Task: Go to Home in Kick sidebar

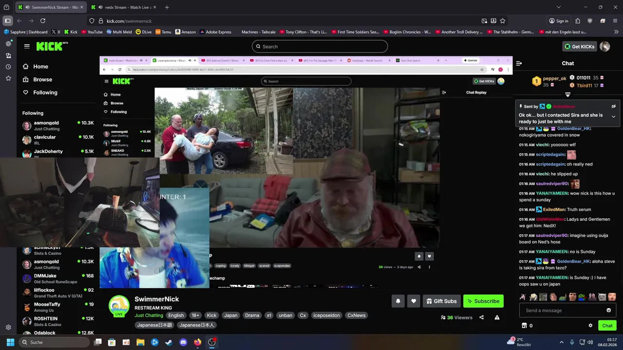Action: click(x=40, y=67)
